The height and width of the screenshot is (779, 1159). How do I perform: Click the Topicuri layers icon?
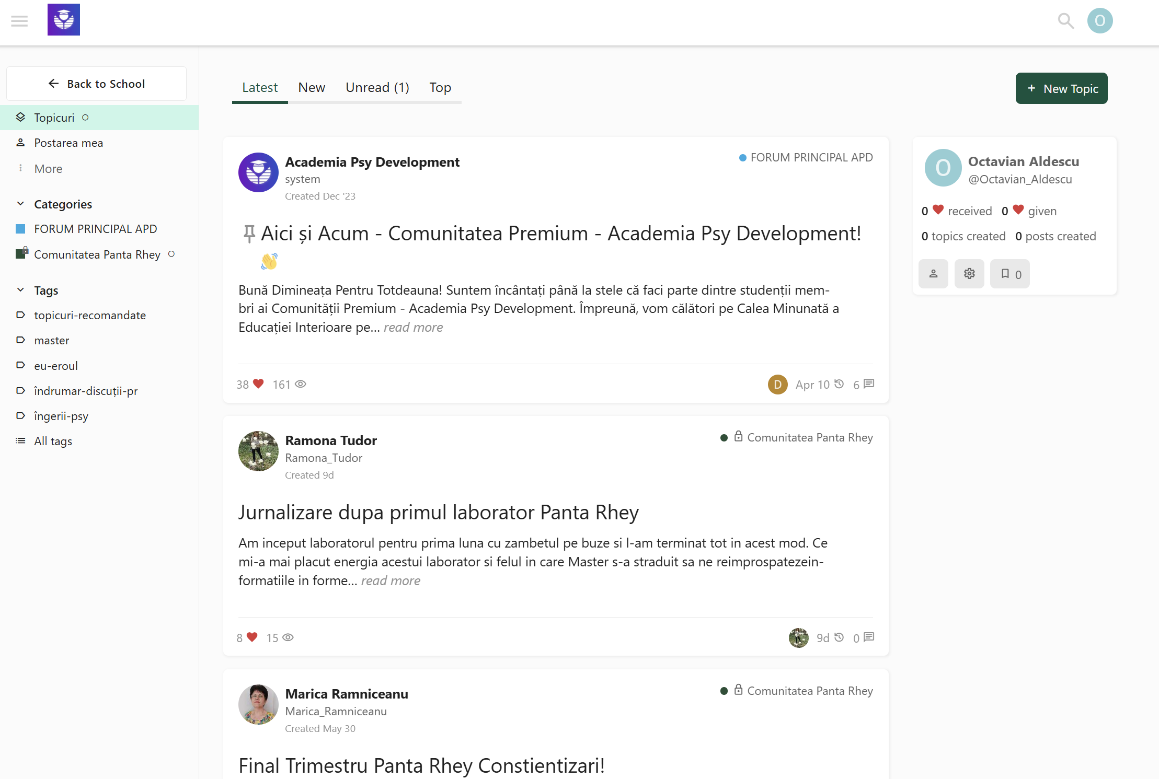[20, 117]
